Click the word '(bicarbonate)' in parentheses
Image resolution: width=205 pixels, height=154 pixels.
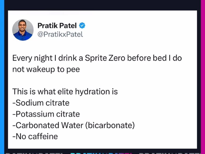[x=110, y=125]
